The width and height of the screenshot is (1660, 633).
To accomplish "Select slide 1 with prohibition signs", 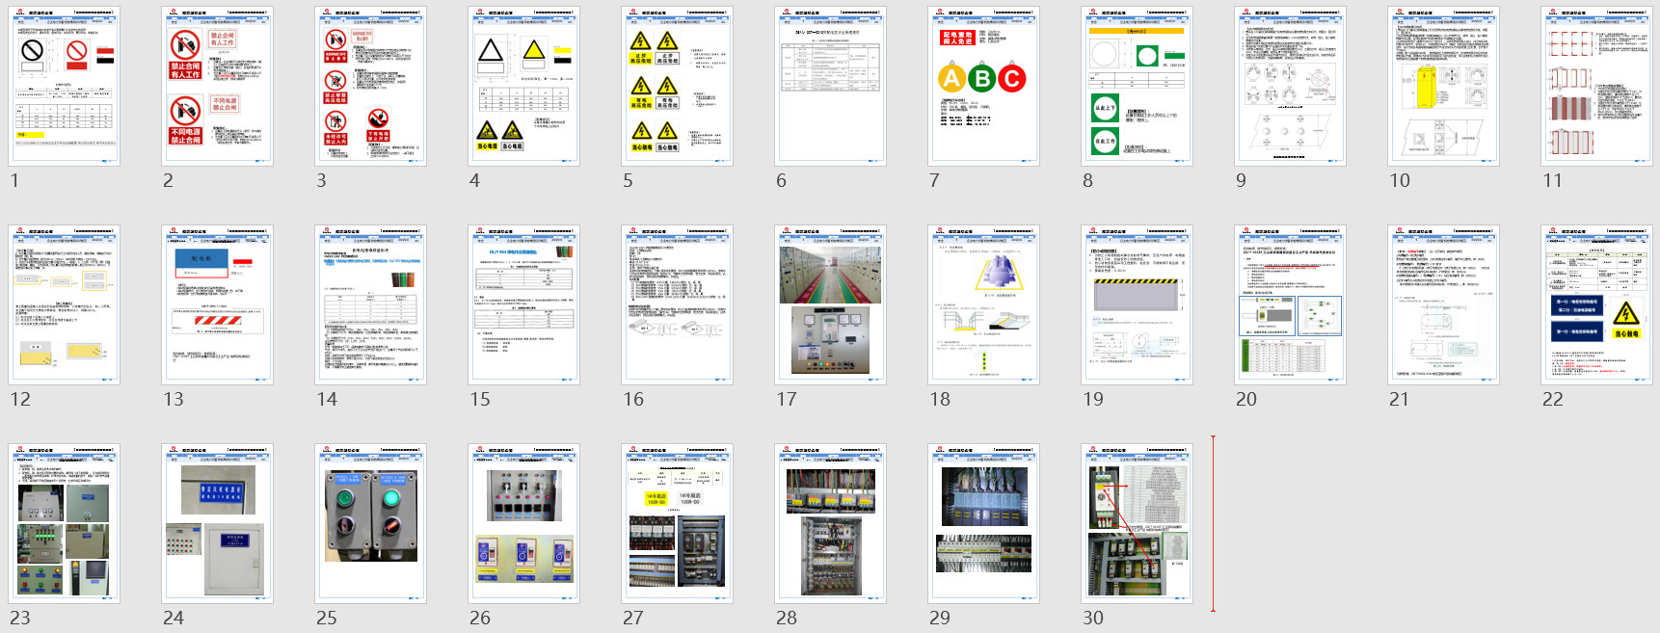I will point(64,87).
